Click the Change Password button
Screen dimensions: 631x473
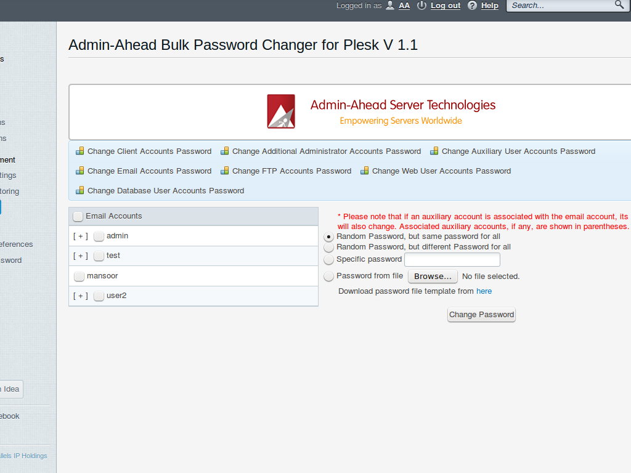click(x=481, y=314)
